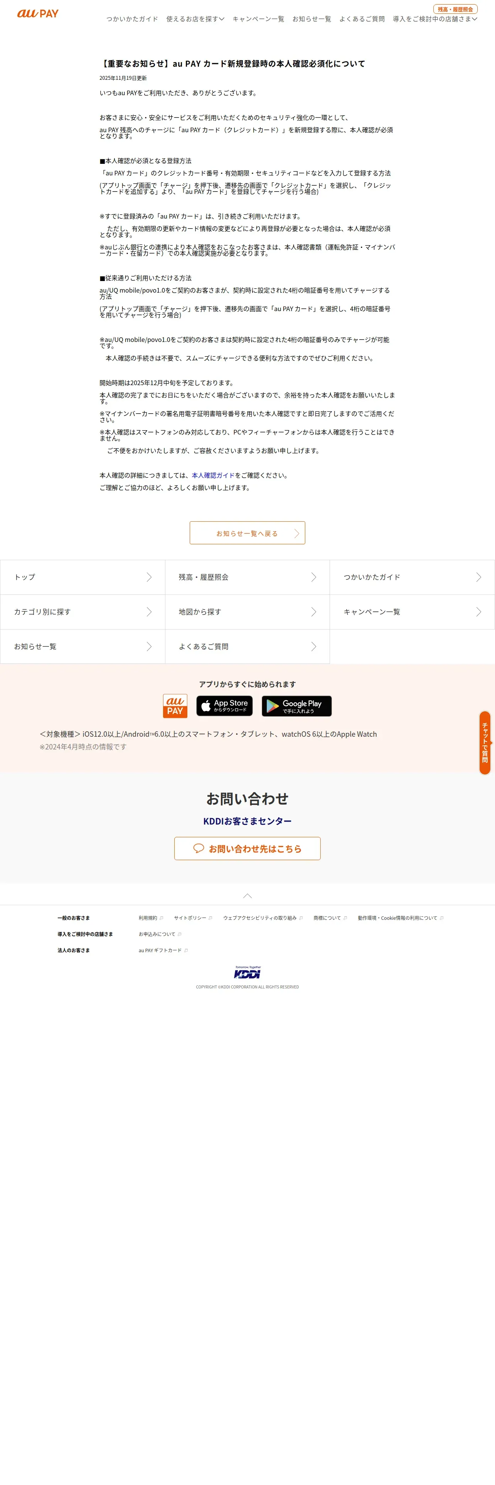Screen dimensions: 495x1485
Task: Open よくあるご質問 in footer grid
Action: [x=247, y=646]
